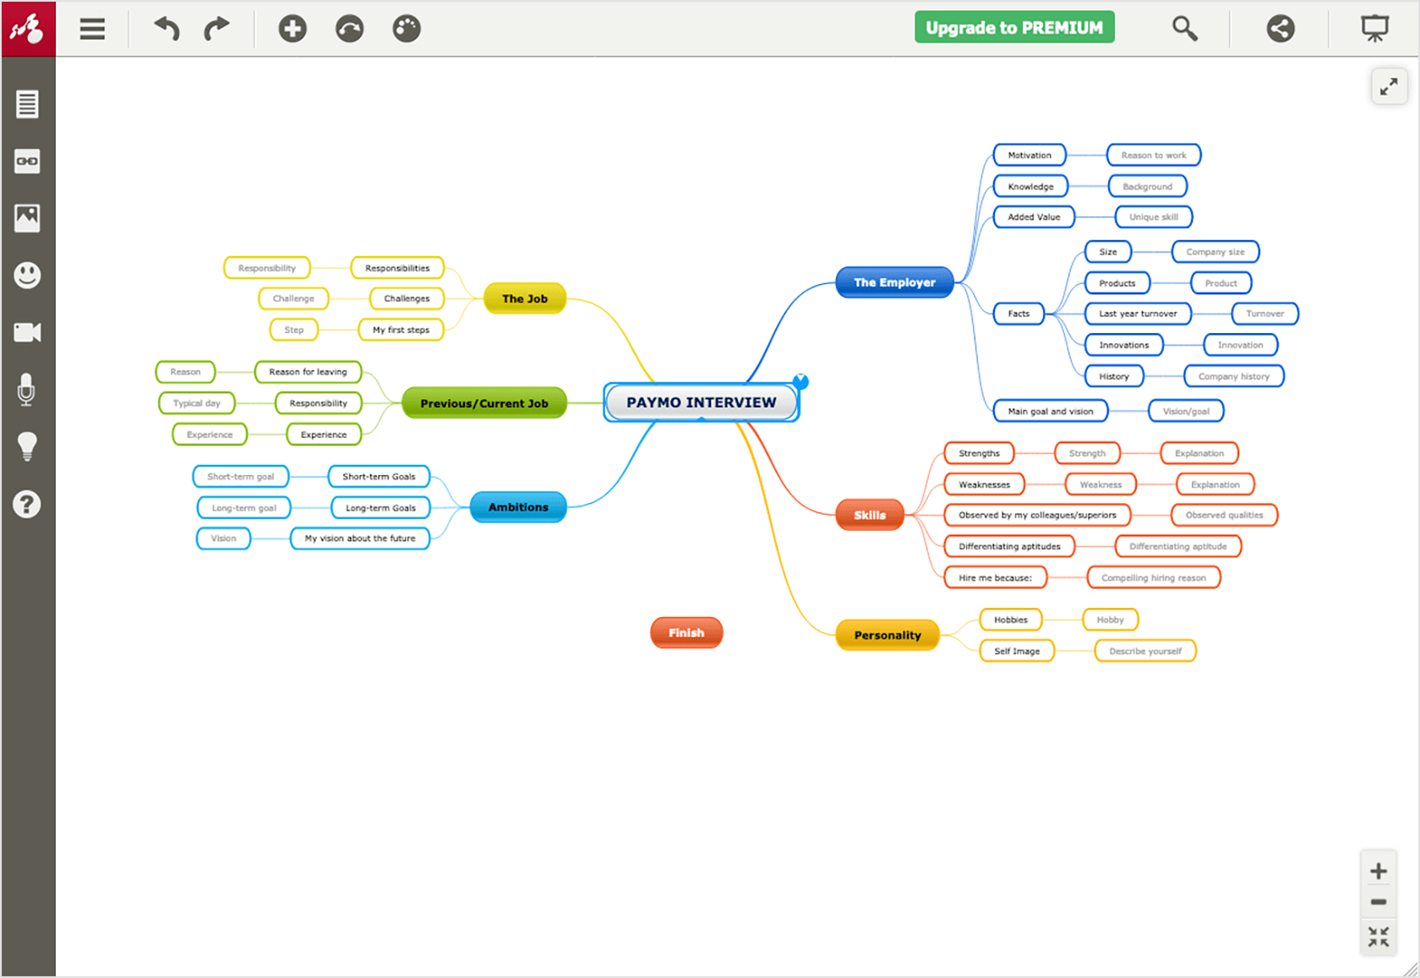This screenshot has height=978, width=1420.
Task: Click the Mindomo logo
Action: pyautogui.click(x=28, y=28)
